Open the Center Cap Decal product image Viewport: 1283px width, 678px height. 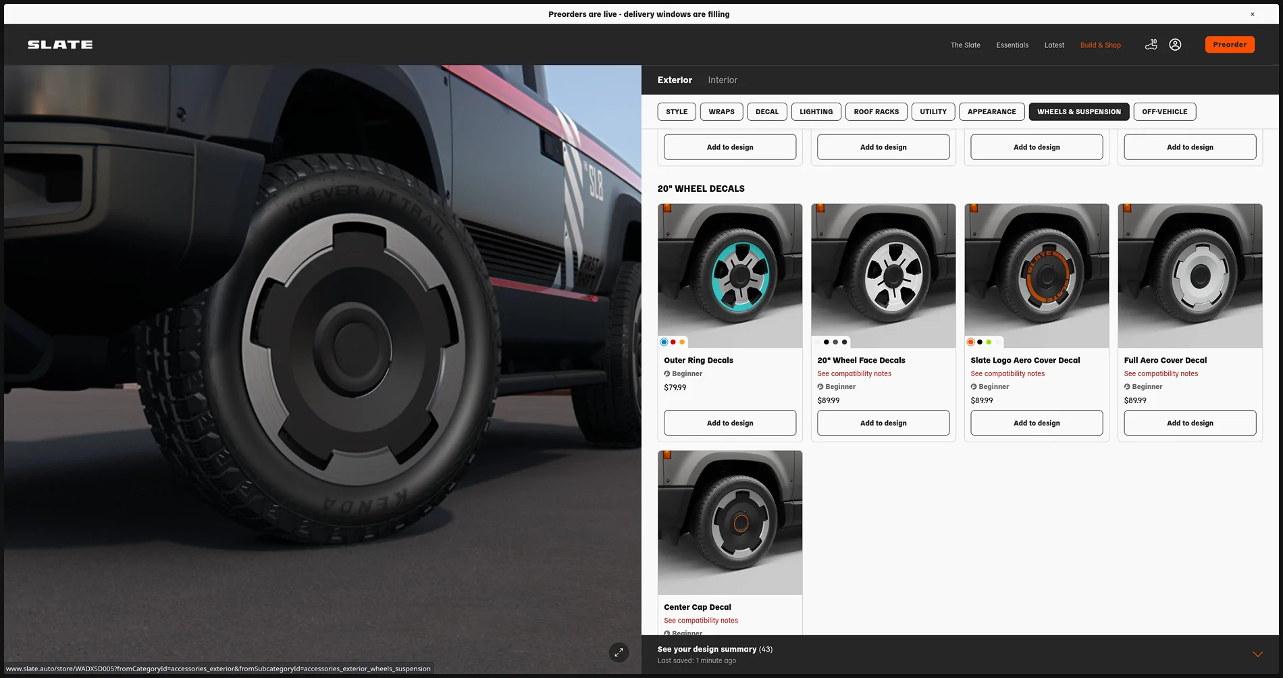730,523
